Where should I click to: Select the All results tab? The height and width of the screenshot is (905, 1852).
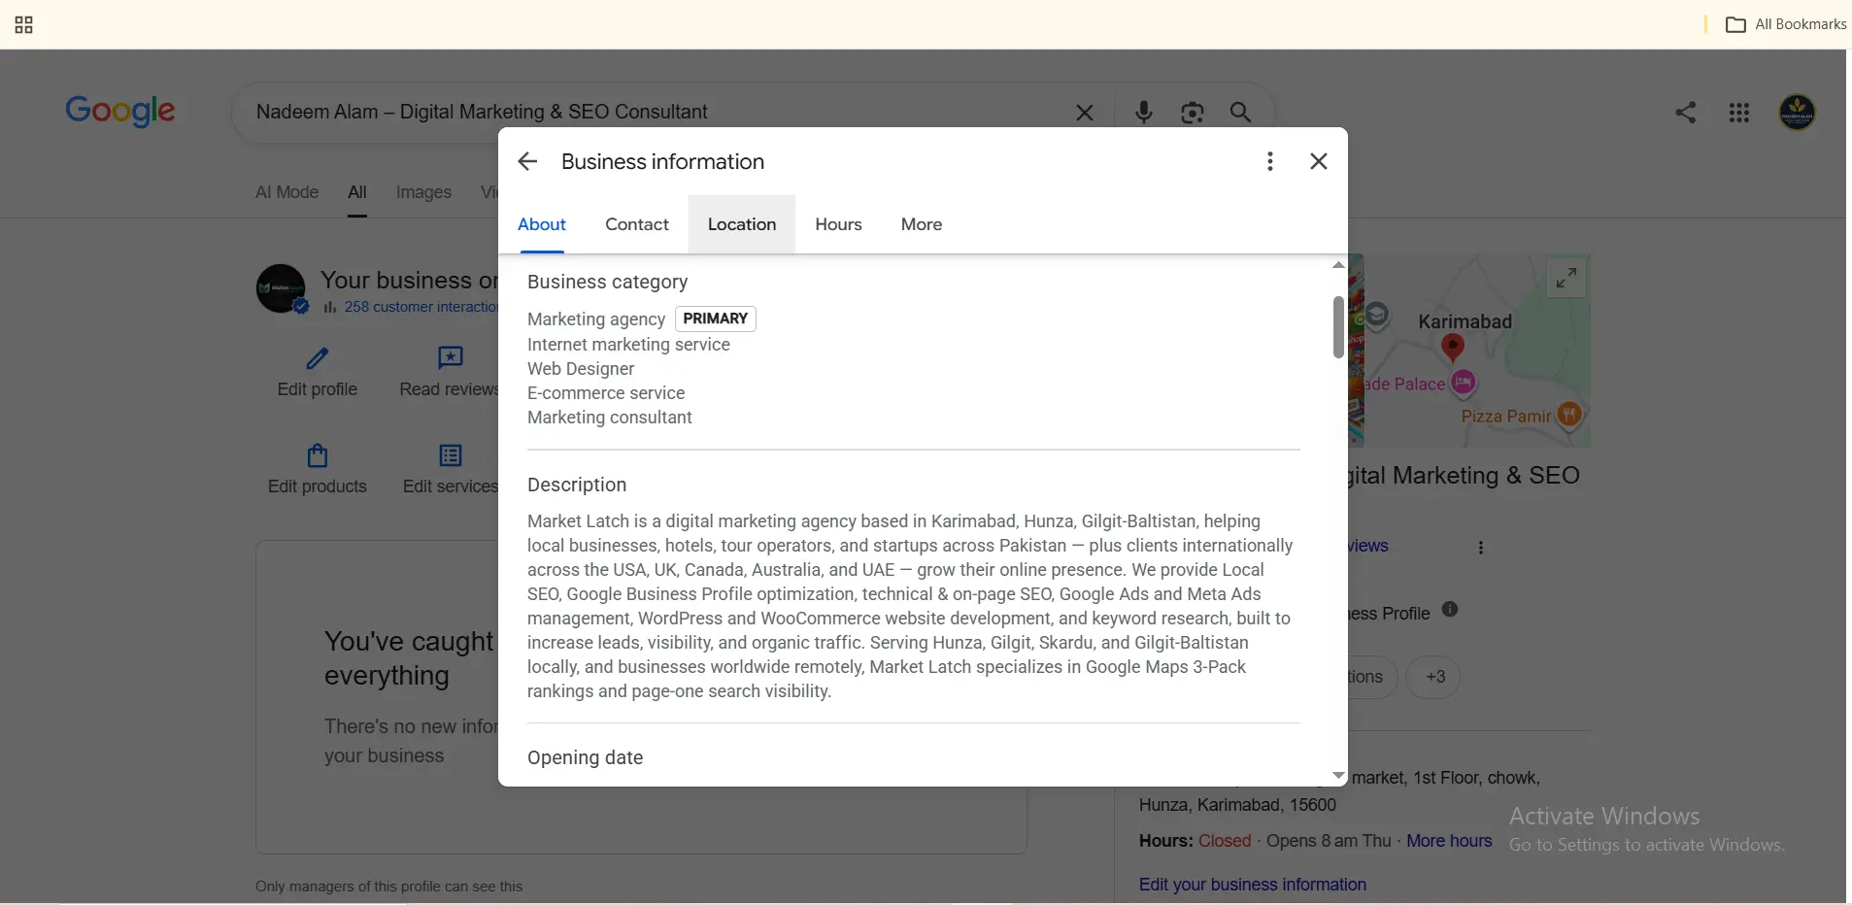pos(357,192)
